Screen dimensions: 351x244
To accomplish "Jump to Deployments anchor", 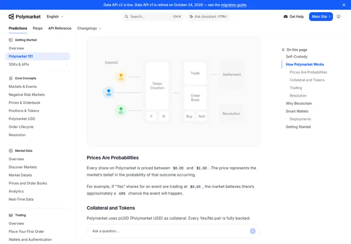I will 300,119.
